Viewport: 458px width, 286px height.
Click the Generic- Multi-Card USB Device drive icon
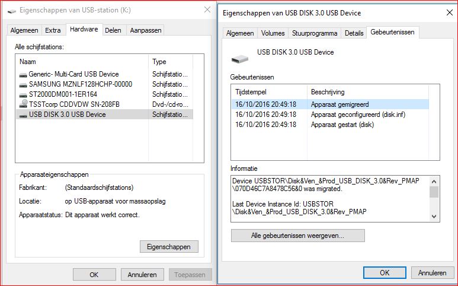tap(23, 74)
